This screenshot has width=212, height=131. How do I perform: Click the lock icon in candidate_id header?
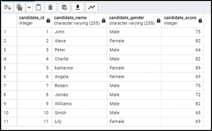(48, 21)
